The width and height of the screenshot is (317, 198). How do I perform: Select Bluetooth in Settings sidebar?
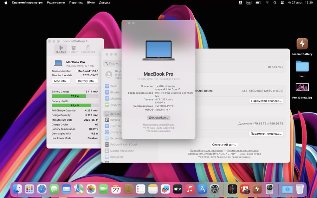[x=113, y=92]
